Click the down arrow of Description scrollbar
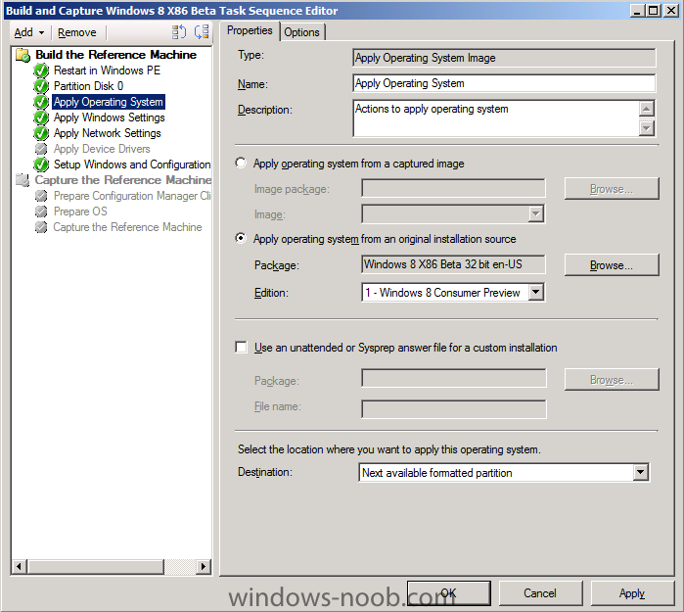Screen dimensions: 684x612 (x=647, y=128)
